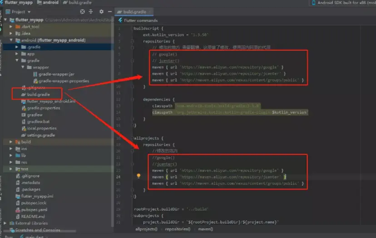The width and height of the screenshot is (376, 238).
Task: Click fold marker beside allprojects line
Action: tap(132, 138)
